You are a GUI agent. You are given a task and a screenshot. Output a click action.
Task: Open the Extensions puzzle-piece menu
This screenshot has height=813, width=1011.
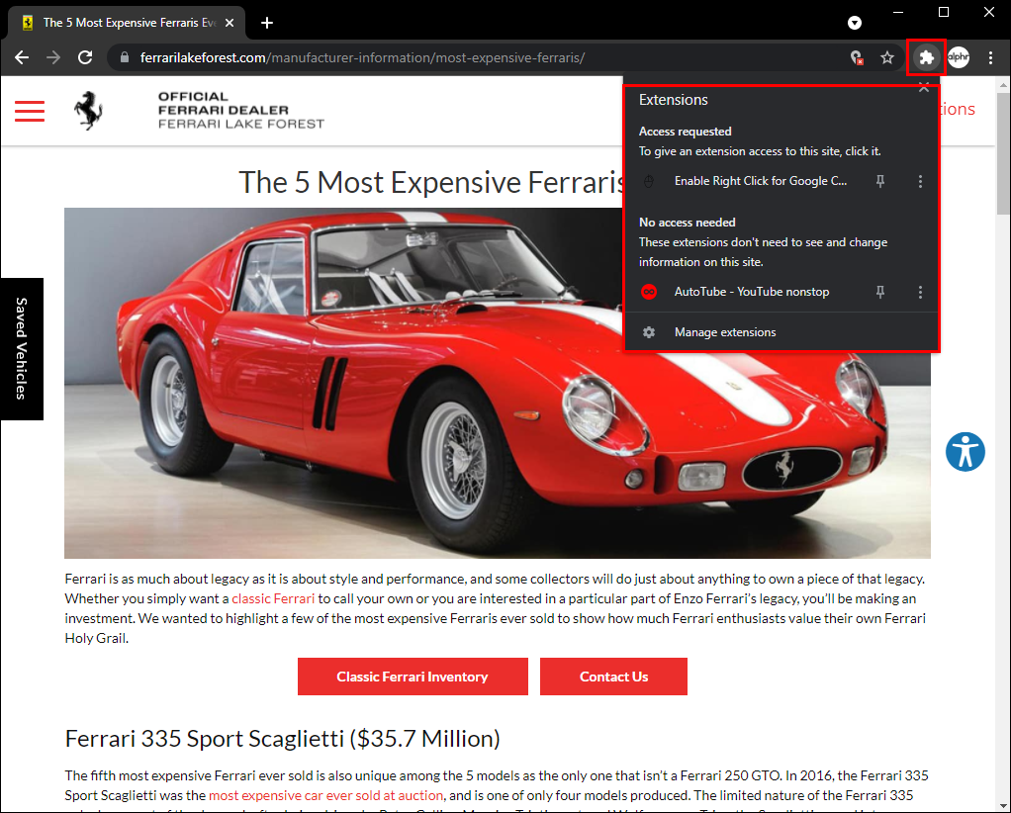(927, 57)
